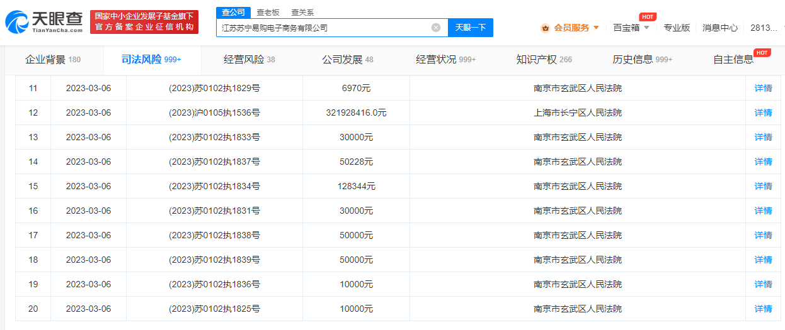Open 详情 for case 苏0102执1833号
The image size is (785, 330).
(x=763, y=137)
